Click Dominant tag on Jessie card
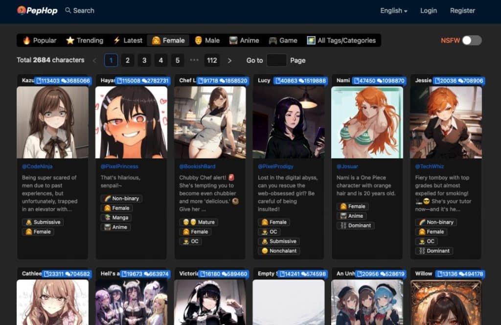Image resolution: width=501 pixels, height=325 pixels. [x=434, y=251]
